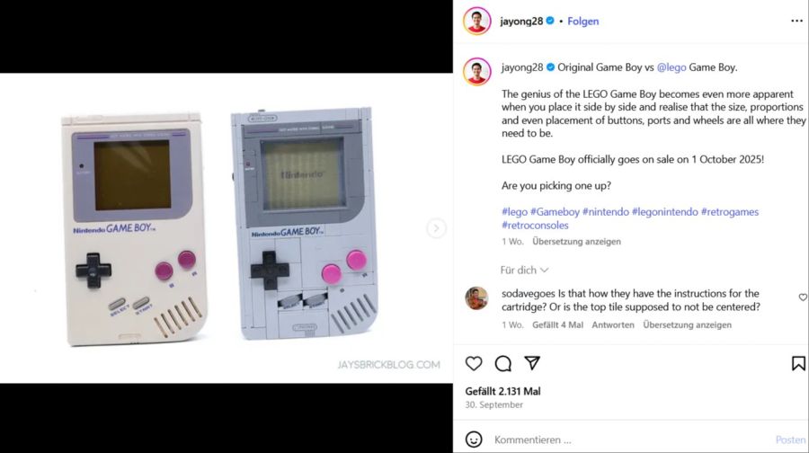The width and height of the screenshot is (809, 453).
Task: Open the #lego hashtag link
Action: pyautogui.click(x=514, y=212)
